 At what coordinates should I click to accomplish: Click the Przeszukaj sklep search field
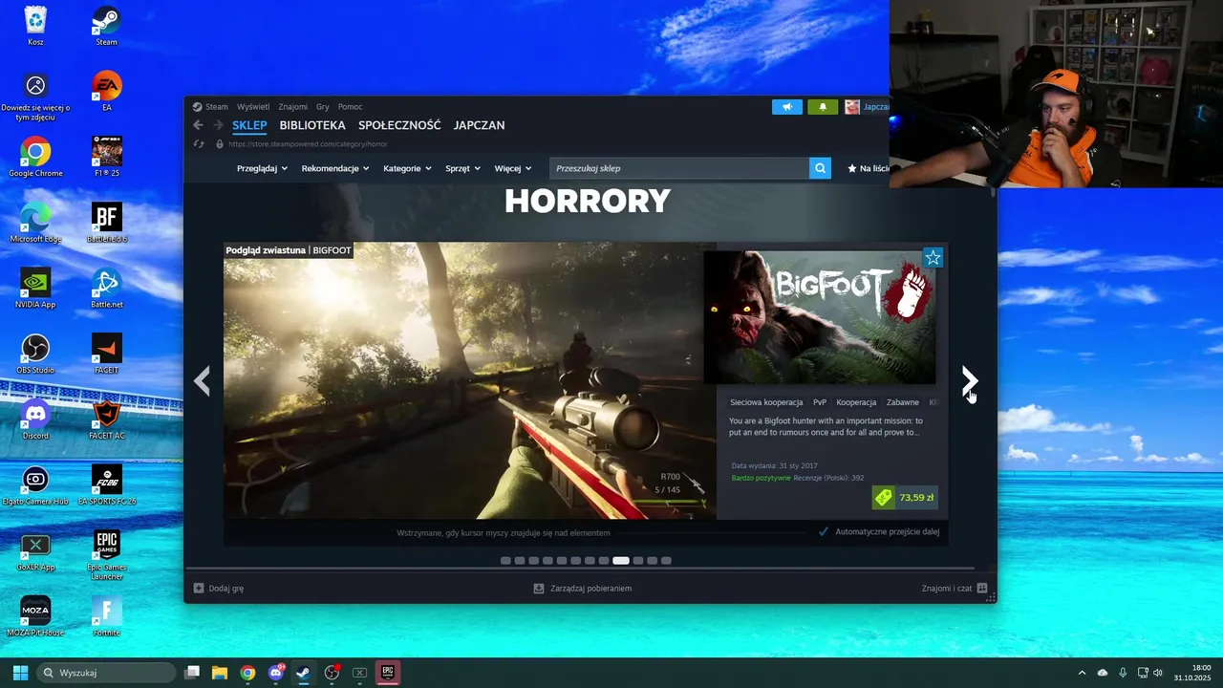coord(679,168)
